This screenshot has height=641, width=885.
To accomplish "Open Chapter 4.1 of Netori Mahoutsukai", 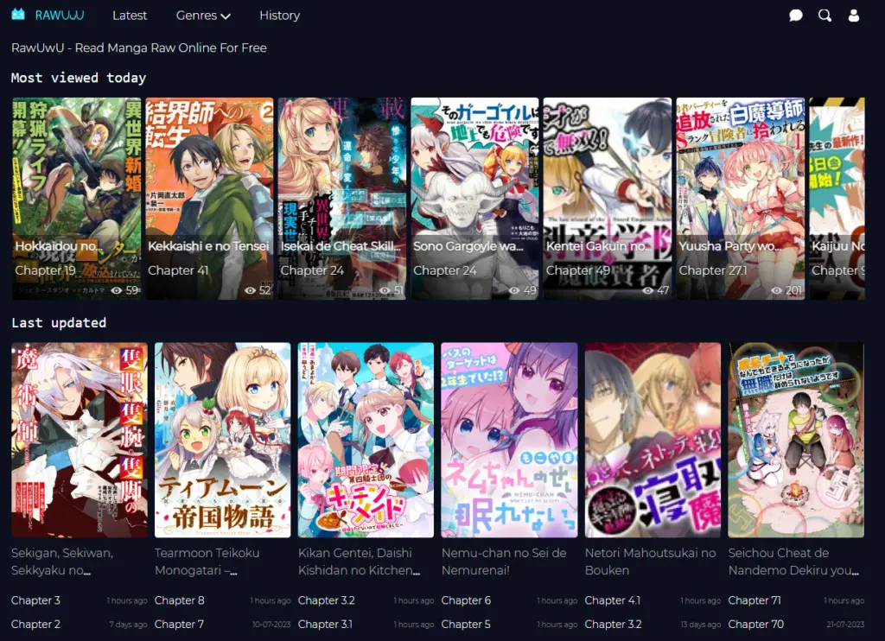I will [613, 600].
